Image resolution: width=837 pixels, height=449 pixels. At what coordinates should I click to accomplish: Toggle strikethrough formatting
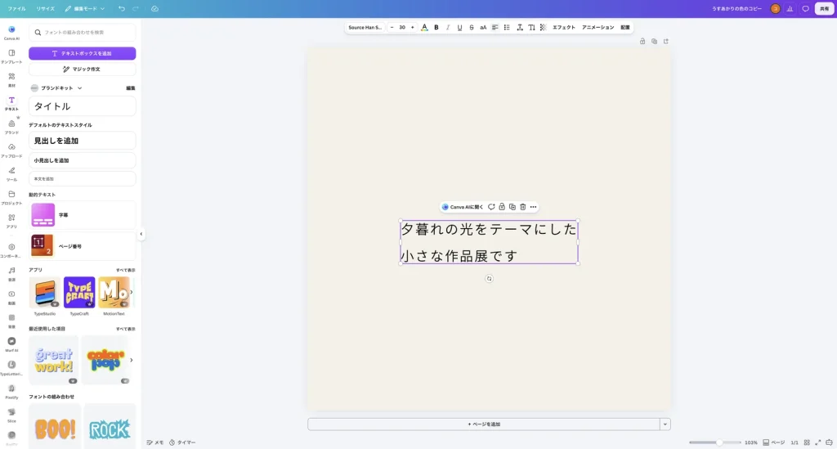coord(472,27)
